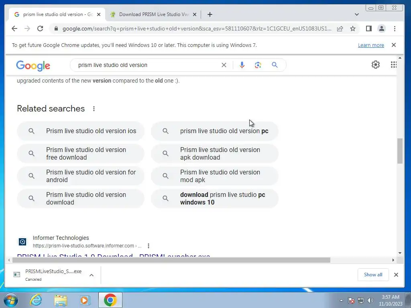Search download prism live studio pc windows 10
The width and height of the screenshot is (411, 308).
tap(215, 199)
